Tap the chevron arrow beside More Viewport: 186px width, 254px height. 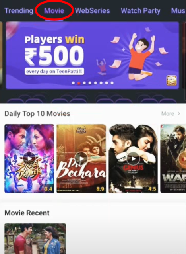pyautogui.click(x=179, y=114)
